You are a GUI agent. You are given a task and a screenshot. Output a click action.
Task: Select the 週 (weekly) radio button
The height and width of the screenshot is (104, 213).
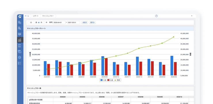click(x=34, y=23)
